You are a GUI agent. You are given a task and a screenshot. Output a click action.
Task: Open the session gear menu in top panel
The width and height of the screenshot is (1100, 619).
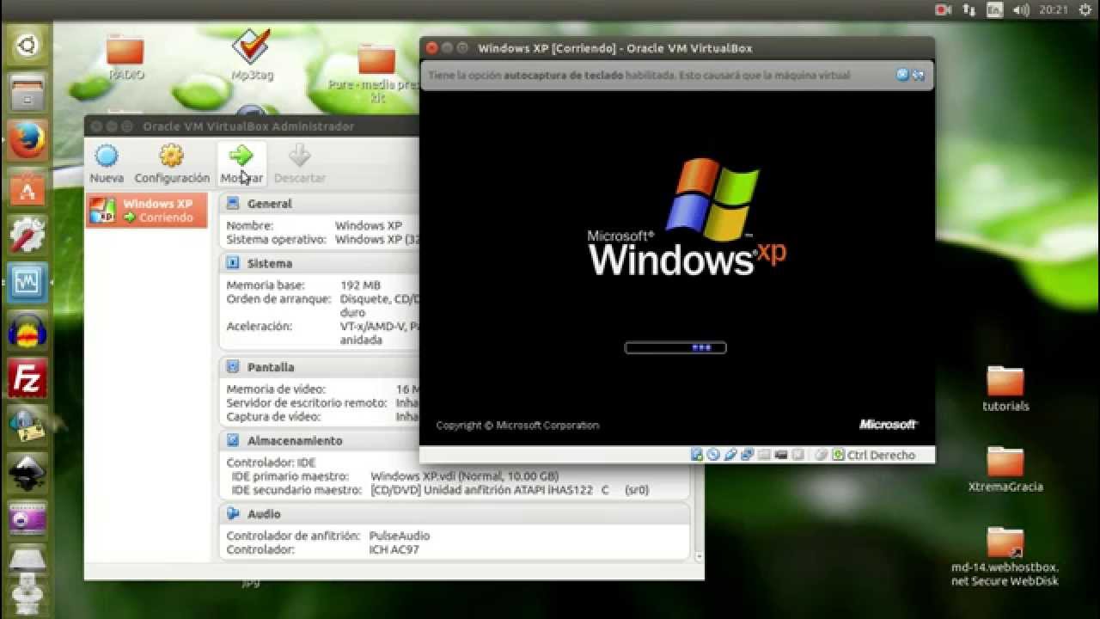[1085, 10]
